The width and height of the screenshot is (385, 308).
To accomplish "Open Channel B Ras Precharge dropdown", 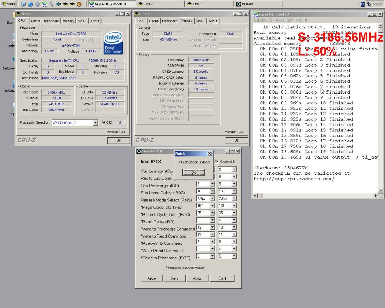I will click(234, 184).
